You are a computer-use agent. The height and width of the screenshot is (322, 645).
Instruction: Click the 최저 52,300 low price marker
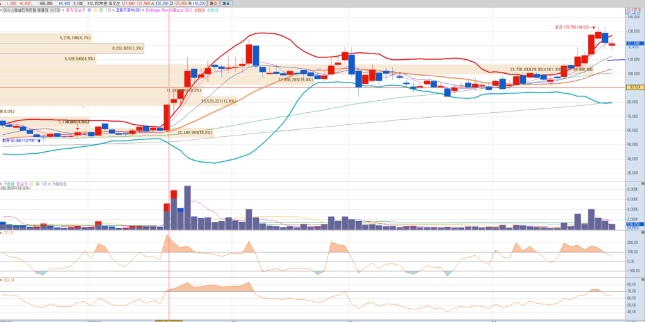coord(21,141)
